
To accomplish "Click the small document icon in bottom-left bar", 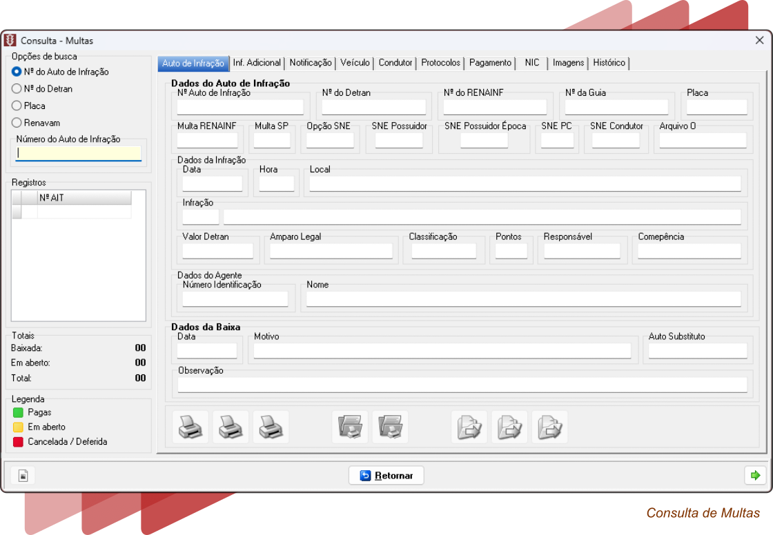I will [23, 476].
